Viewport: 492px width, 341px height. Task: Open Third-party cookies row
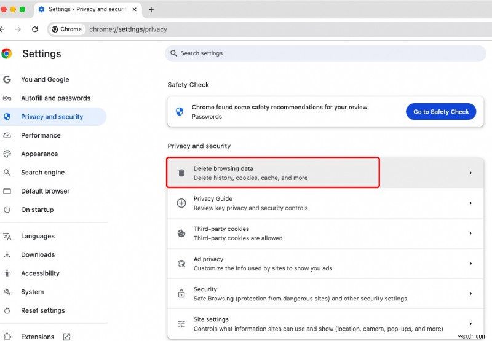(x=325, y=233)
